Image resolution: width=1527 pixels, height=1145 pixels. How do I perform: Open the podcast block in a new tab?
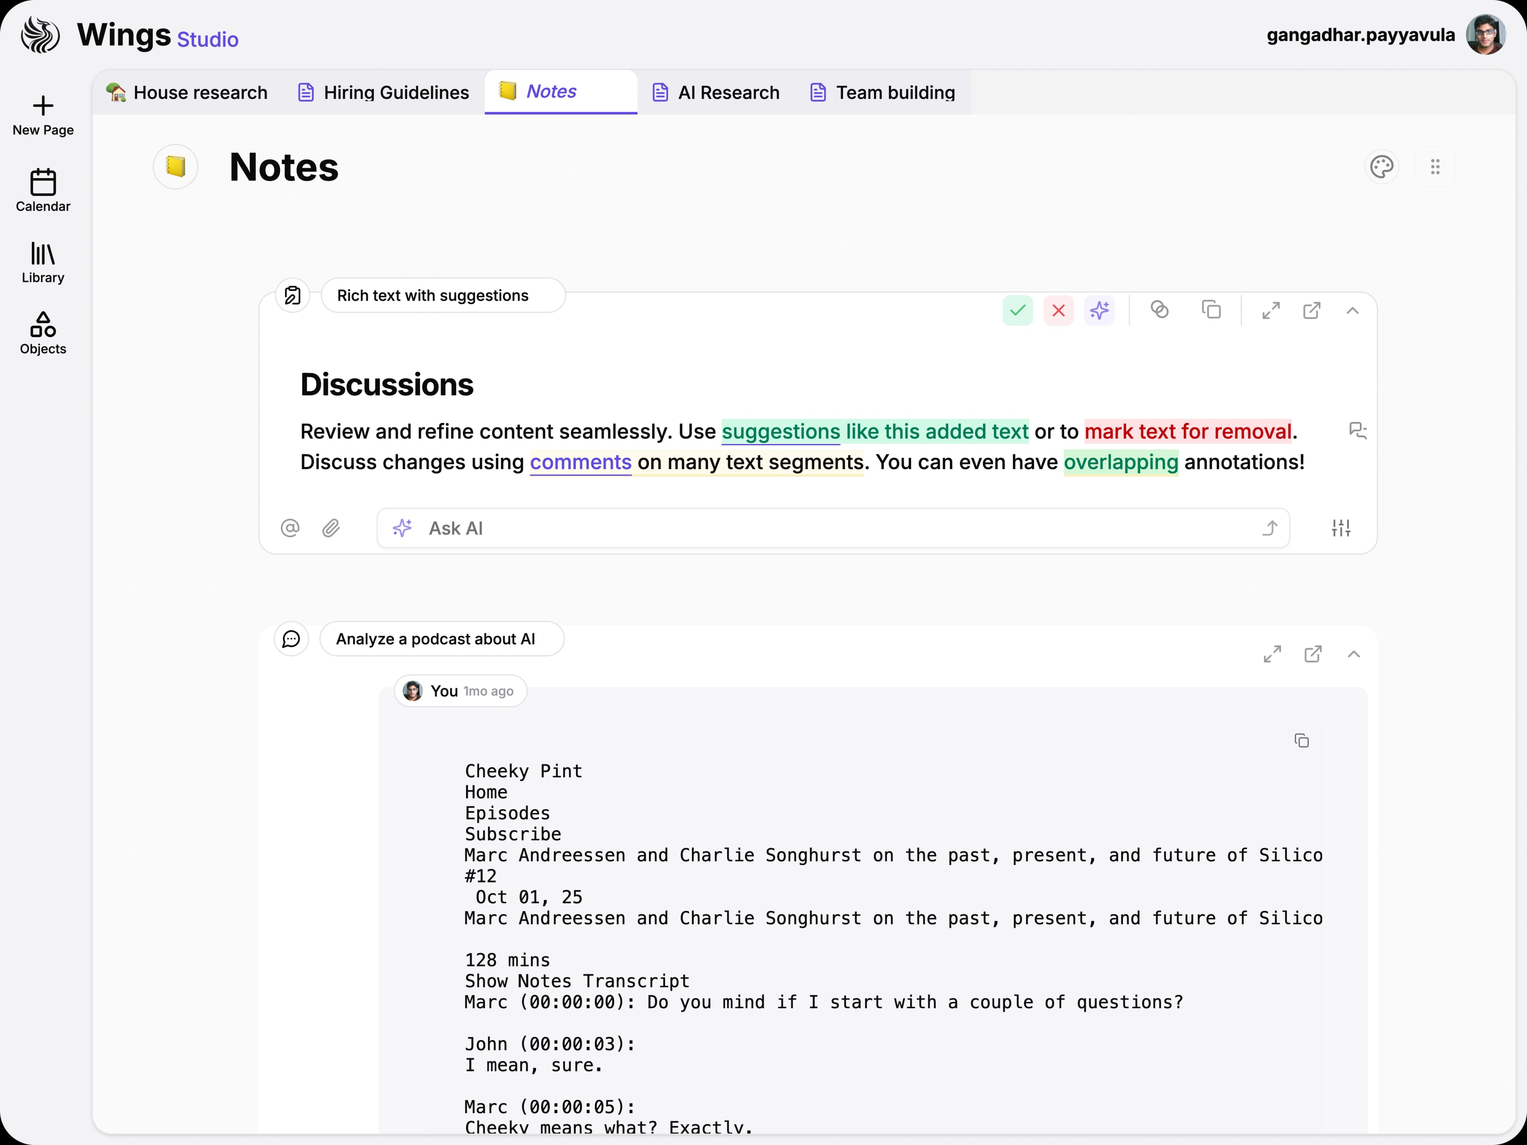(1314, 654)
